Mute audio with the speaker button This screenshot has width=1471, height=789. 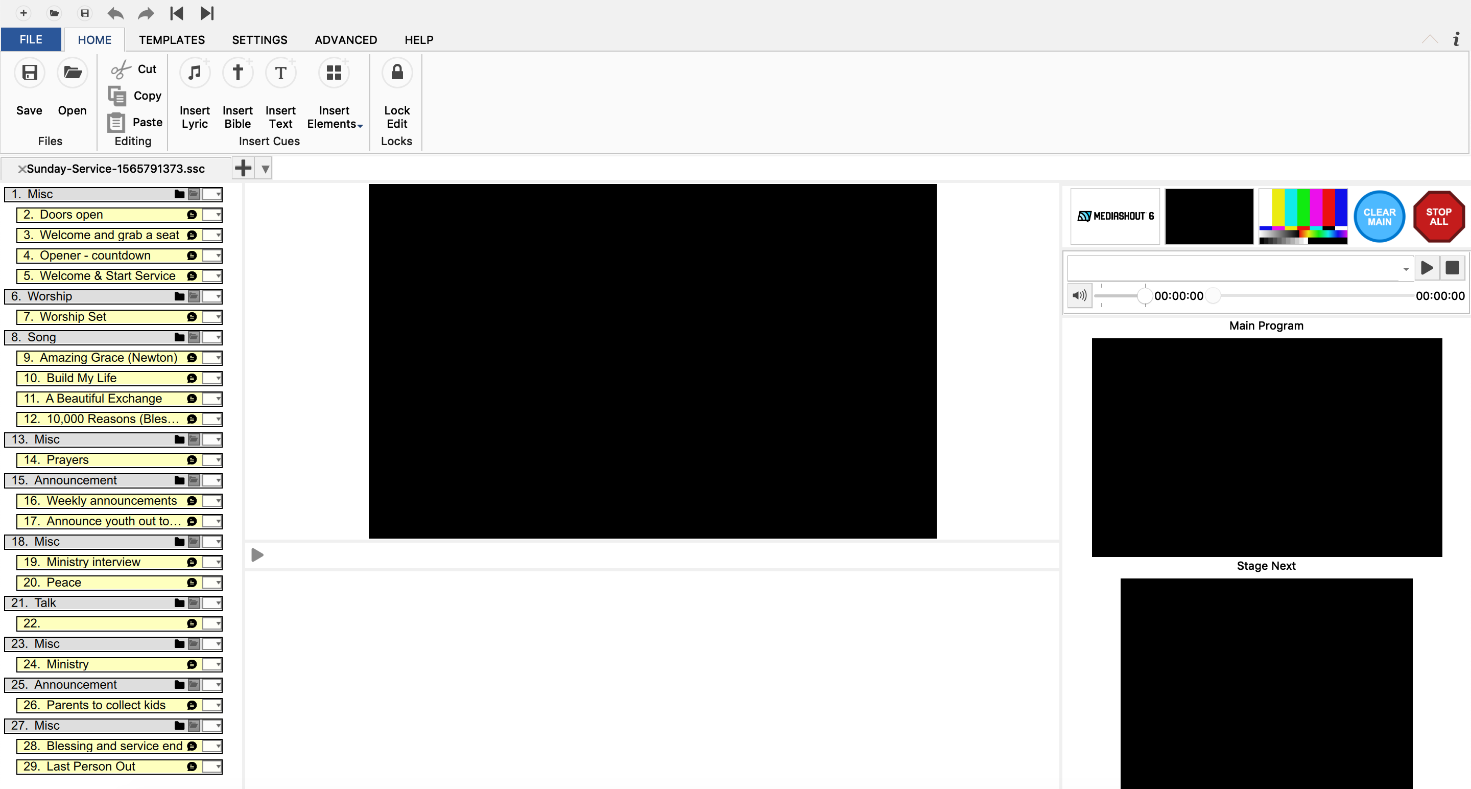1079,295
